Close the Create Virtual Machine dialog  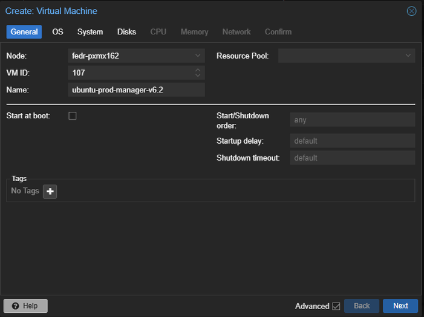coord(411,11)
